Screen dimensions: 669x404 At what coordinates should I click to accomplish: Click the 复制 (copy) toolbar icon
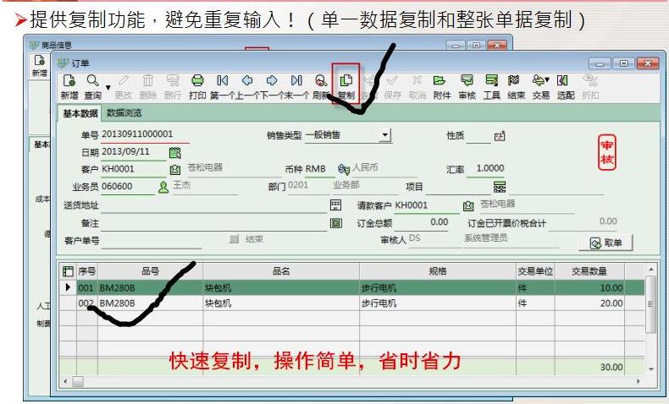coord(346,83)
